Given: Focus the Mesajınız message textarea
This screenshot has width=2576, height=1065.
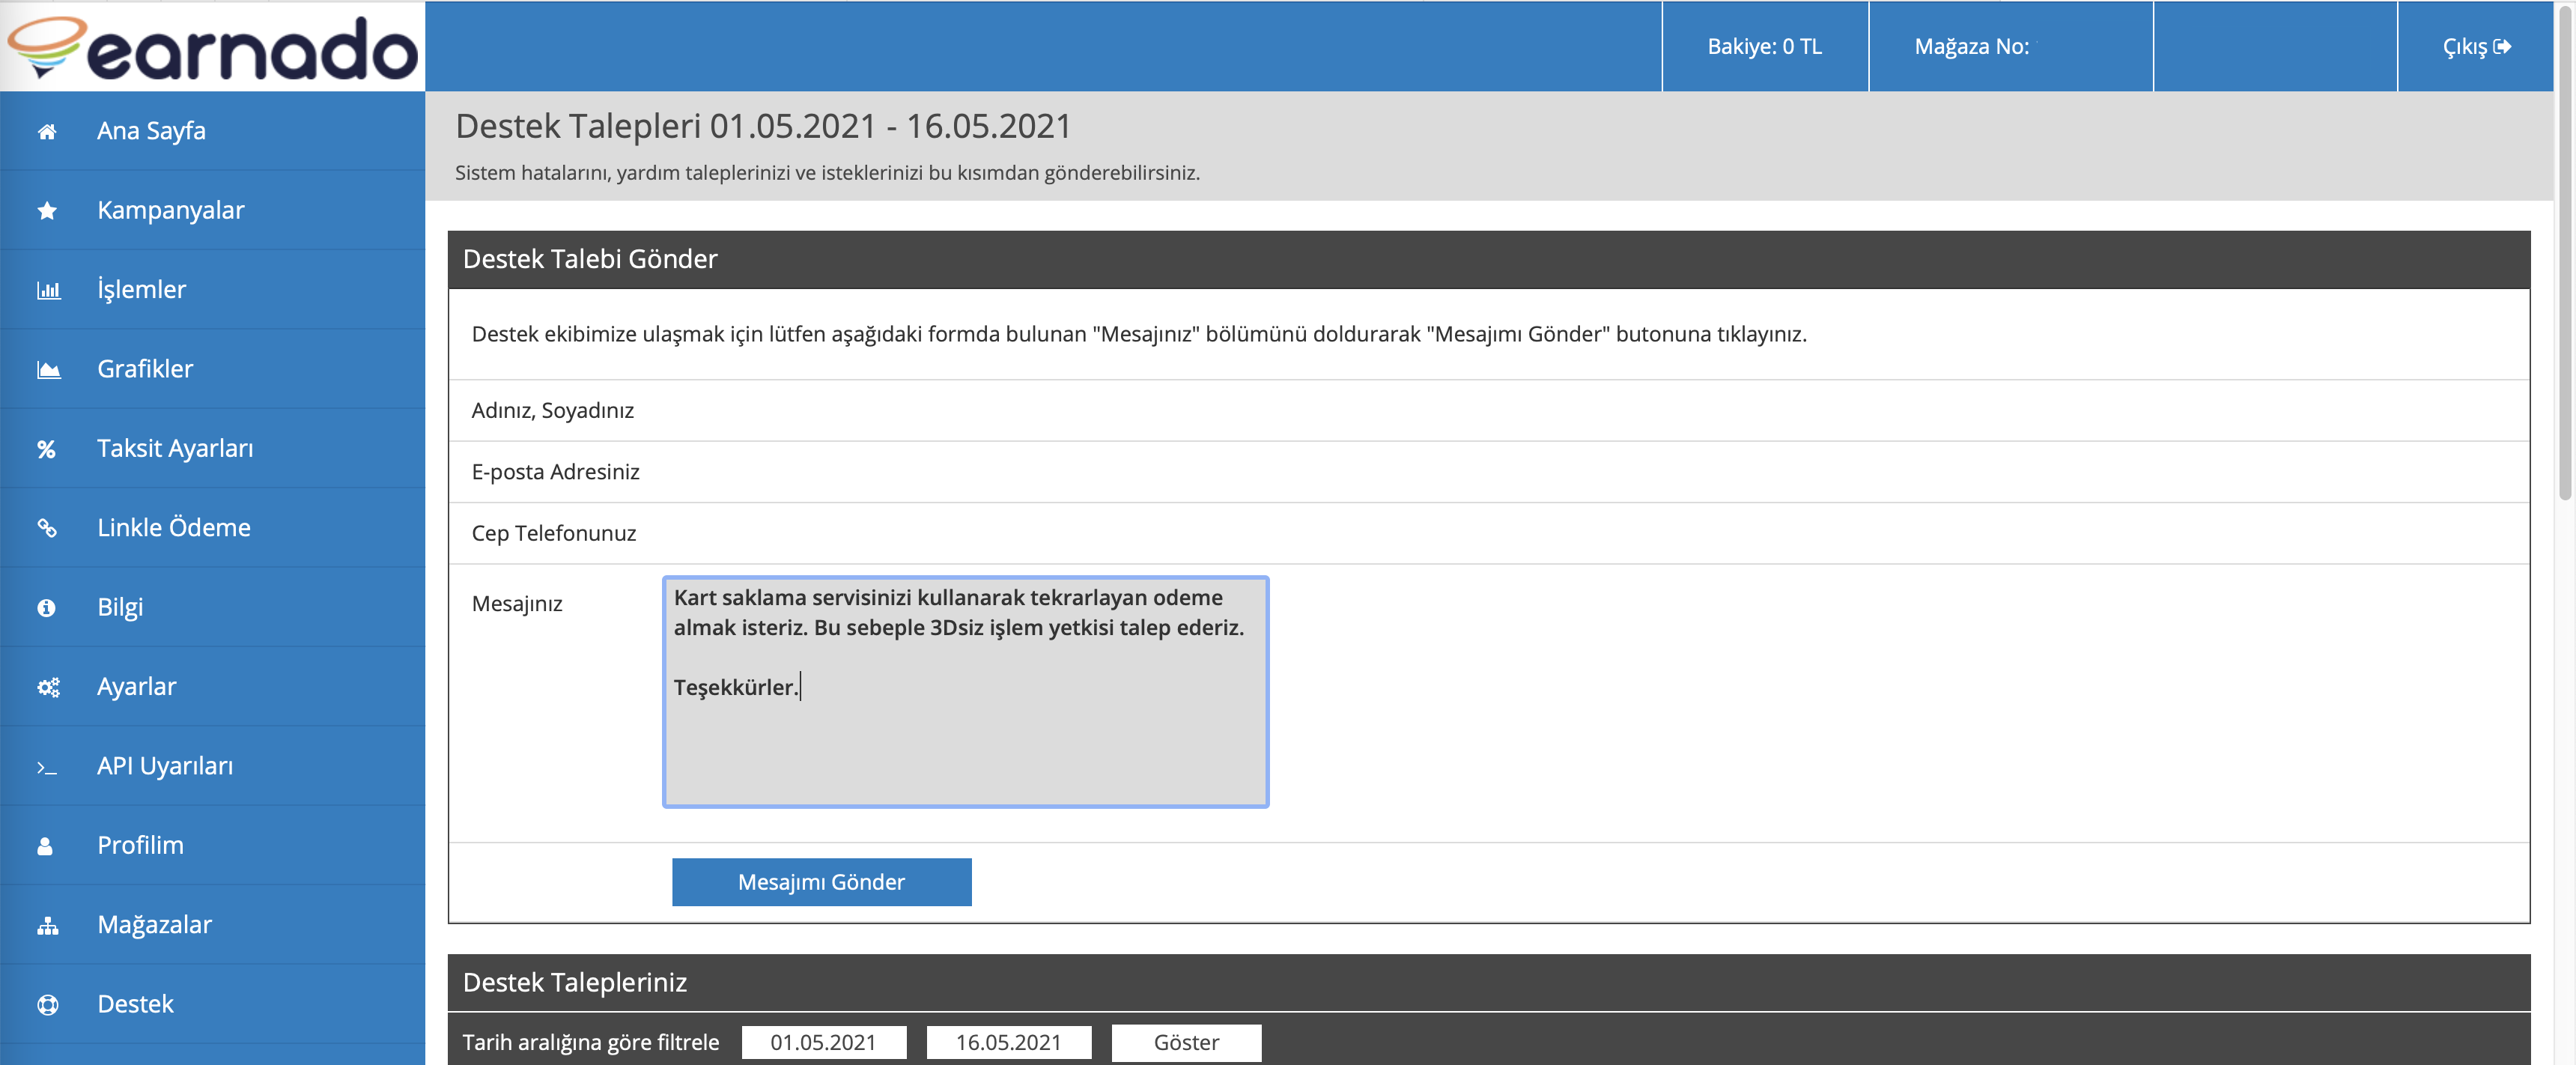Looking at the screenshot, I should 965,692.
